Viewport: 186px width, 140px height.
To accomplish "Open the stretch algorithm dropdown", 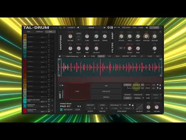I will click(x=137, y=85).
